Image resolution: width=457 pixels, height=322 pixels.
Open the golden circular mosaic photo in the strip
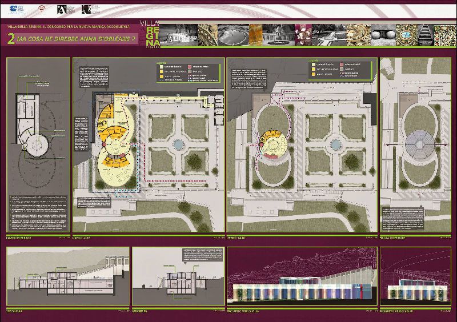click(359, 35)
